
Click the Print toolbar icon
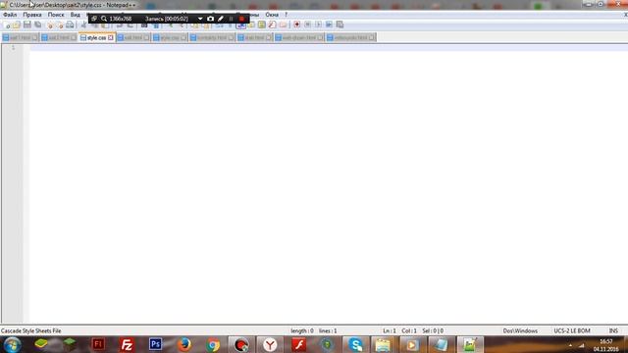[70, 25]
